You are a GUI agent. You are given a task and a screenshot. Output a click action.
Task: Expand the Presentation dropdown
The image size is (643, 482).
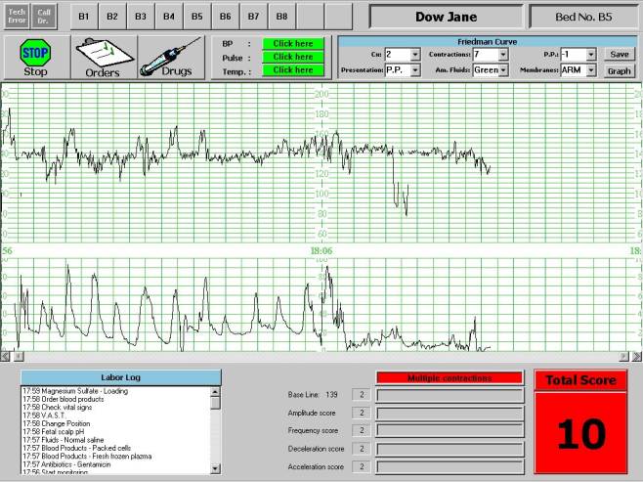point(415,70)
